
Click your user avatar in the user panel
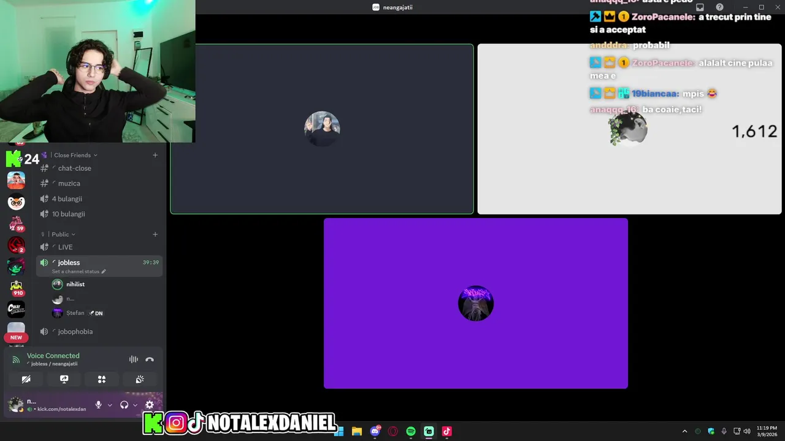pos(16,405)
